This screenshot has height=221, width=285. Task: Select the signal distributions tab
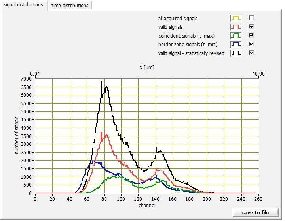pyautogui.click(x=23, y=5)
